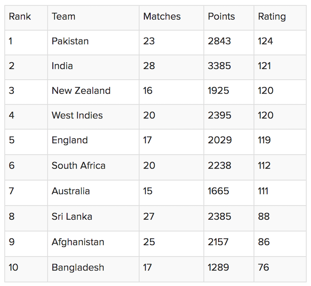Click the Matches column header
This screenshot has height=286, width=311.
pos(162,17)
